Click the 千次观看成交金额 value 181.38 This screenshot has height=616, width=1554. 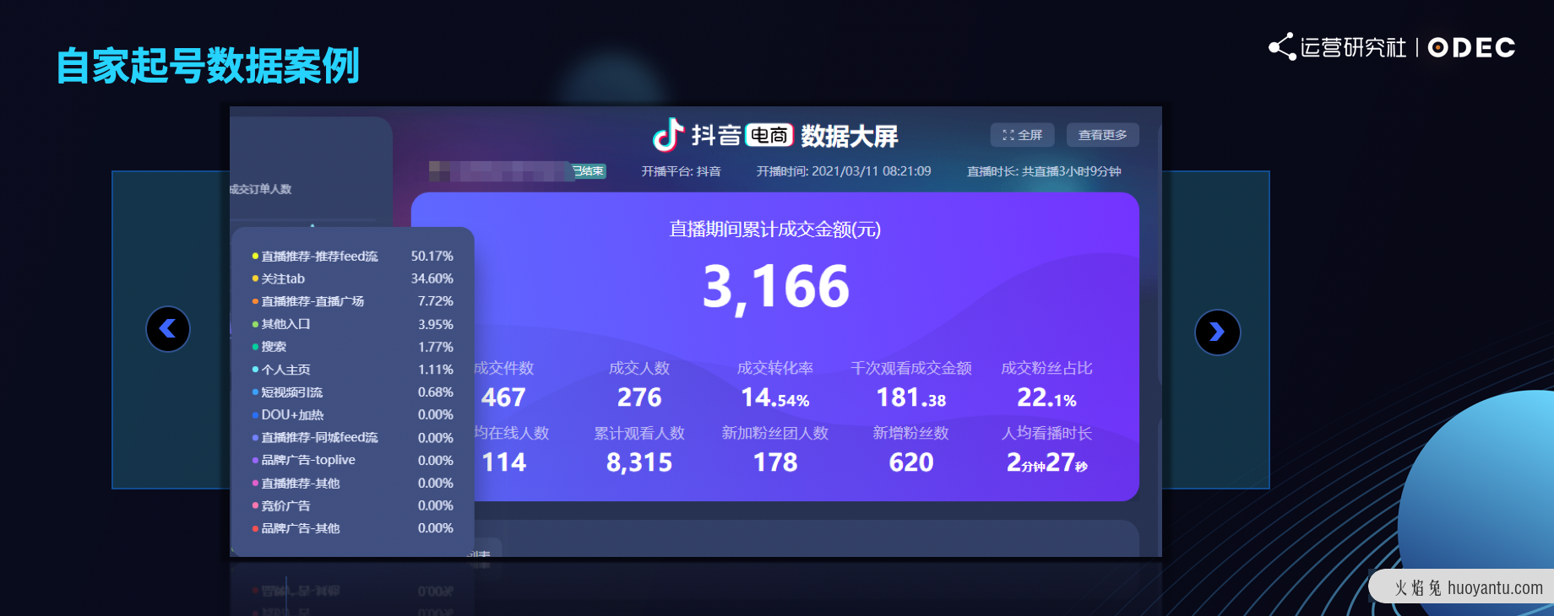pos(911,397)
